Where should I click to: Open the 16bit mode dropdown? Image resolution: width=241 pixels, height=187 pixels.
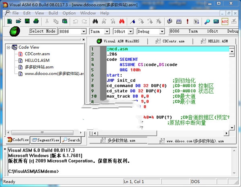click(131, 31)
